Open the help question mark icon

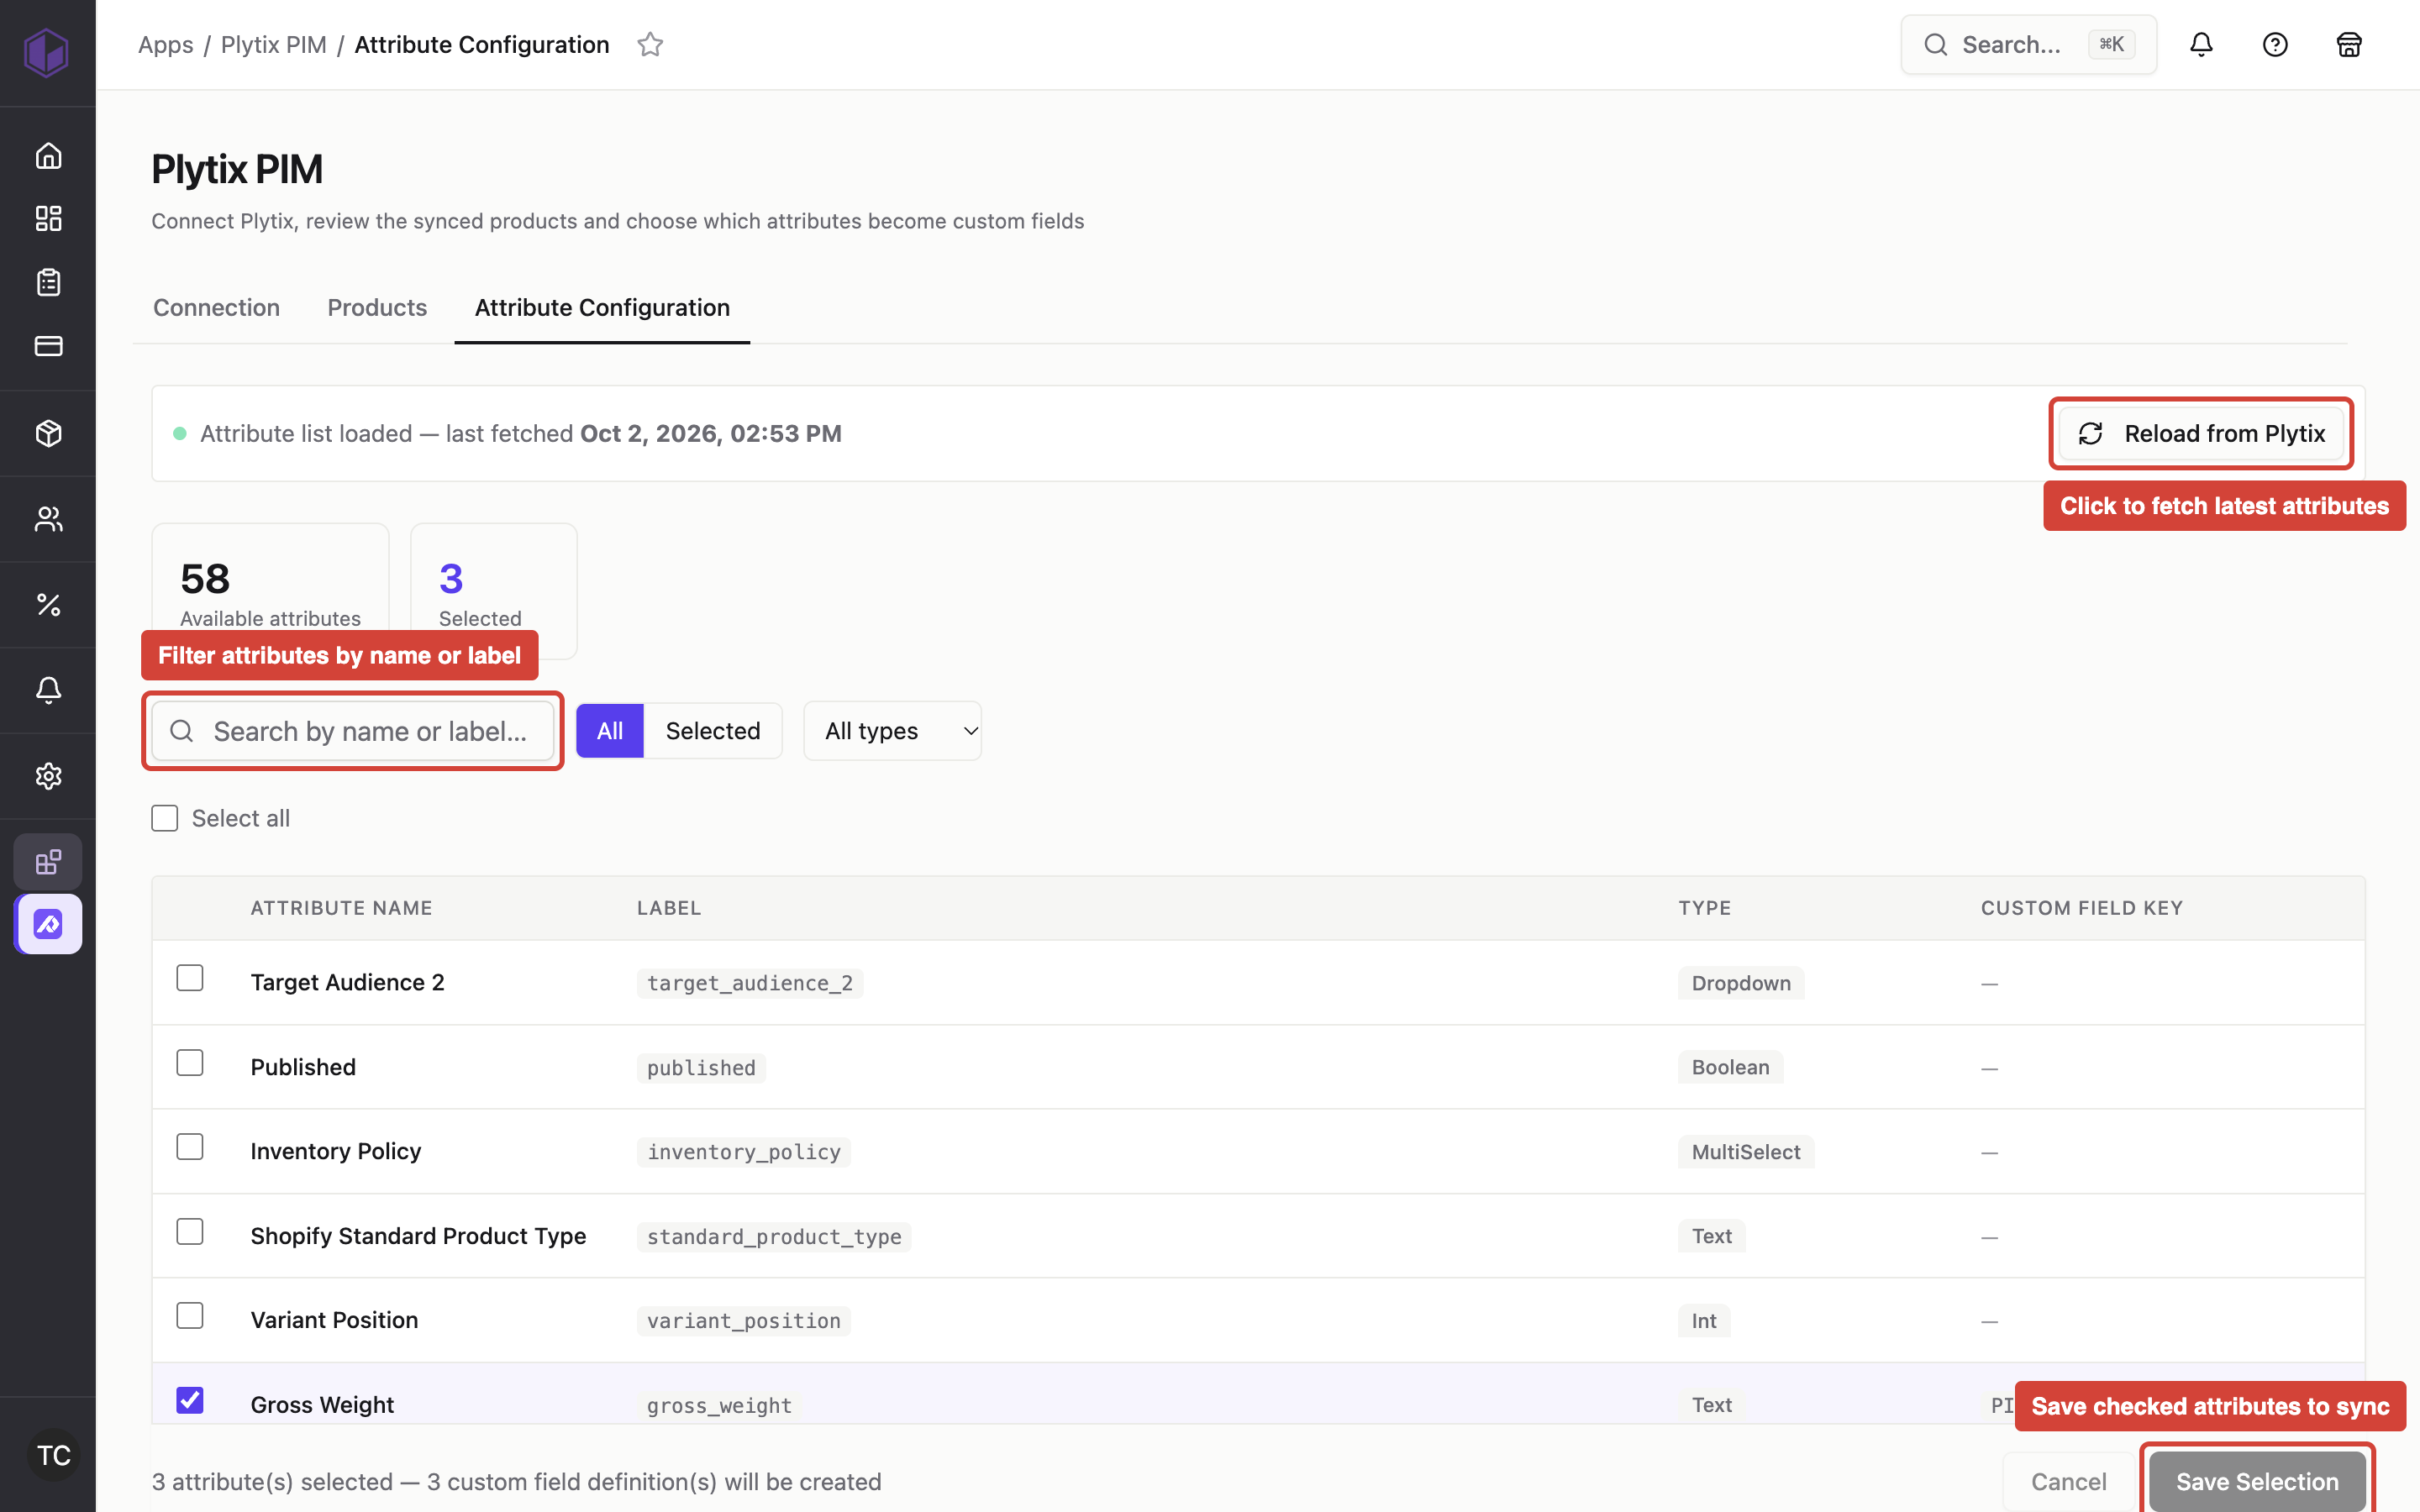pyautogui.click(x=2275, y=45)
